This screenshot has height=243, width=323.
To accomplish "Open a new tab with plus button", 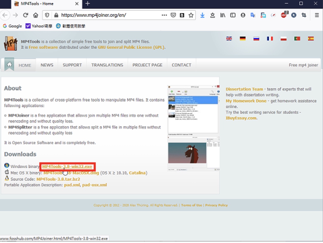I will (88, 4).
